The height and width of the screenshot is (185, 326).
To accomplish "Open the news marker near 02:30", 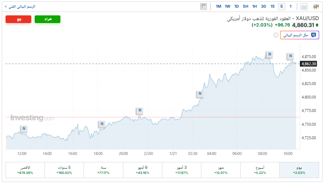I will 199,94.
